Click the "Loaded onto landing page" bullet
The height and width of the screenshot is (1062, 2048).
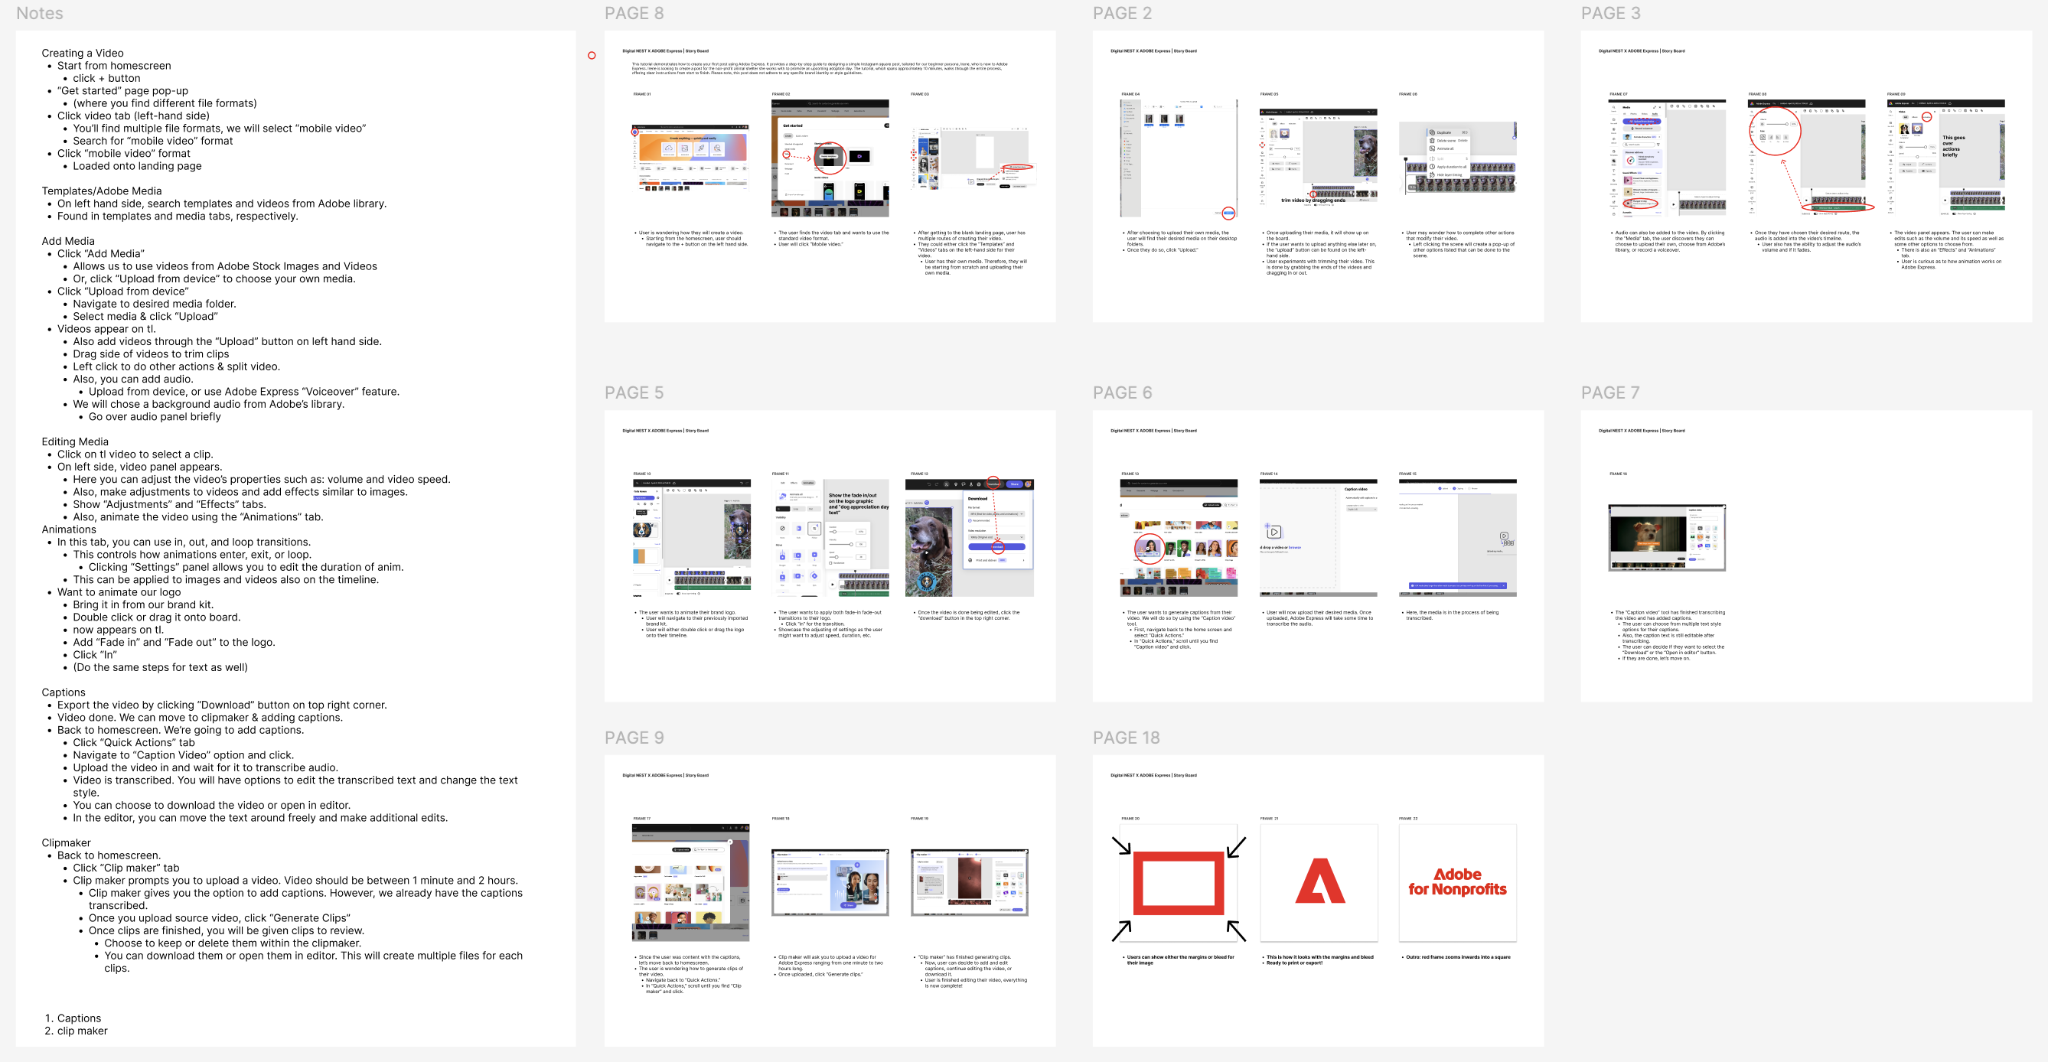pyautogui.click(x=138, y=166)
